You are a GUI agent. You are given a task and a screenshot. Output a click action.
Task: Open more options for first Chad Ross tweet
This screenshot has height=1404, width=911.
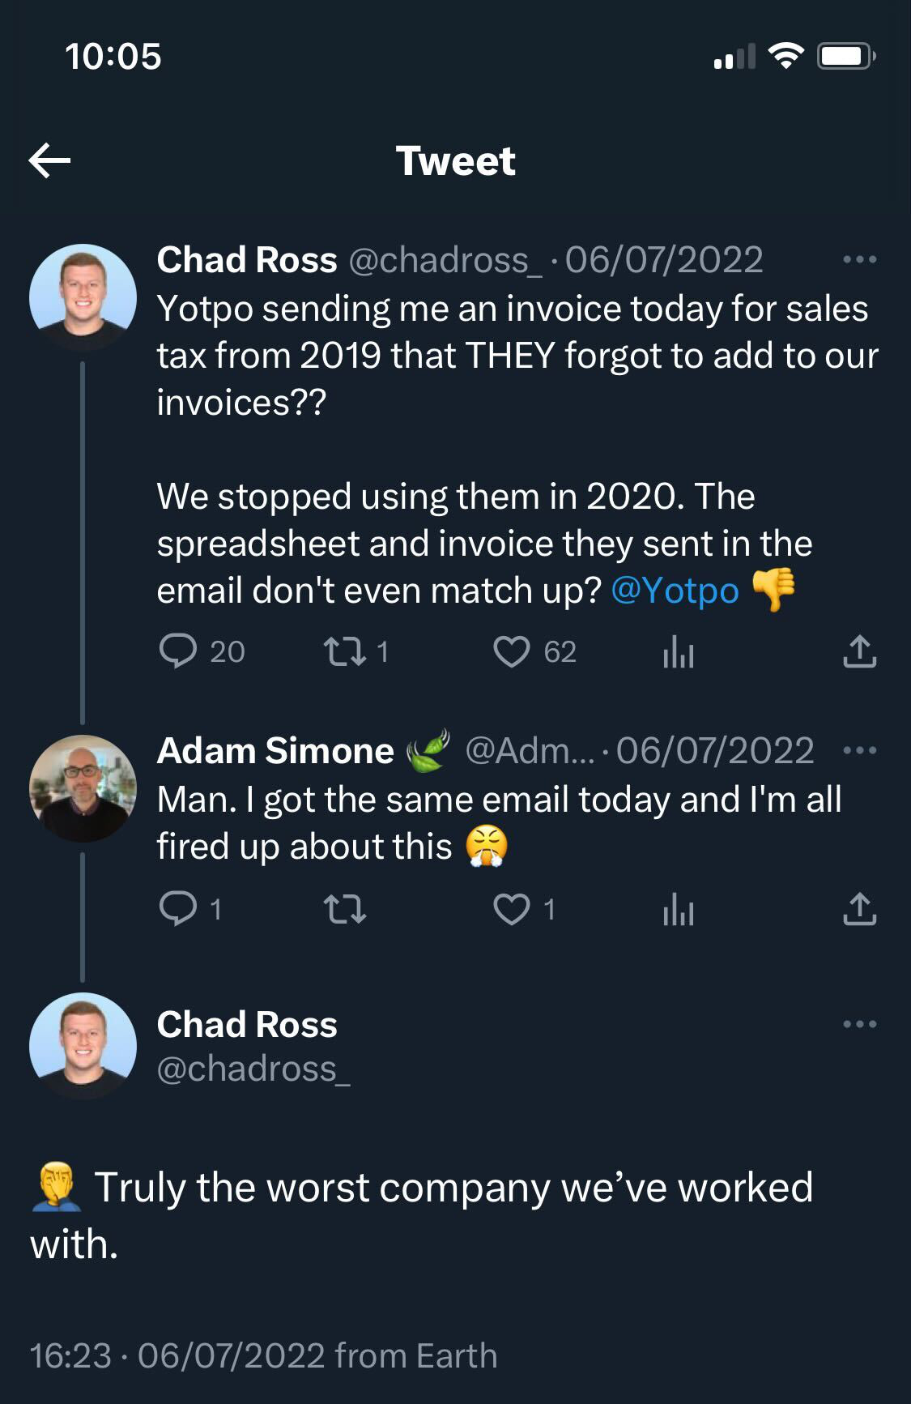tap(859, 260)
